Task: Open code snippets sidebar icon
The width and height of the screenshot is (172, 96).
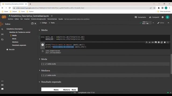Action: pyautogui.click(x=2, y=81)
